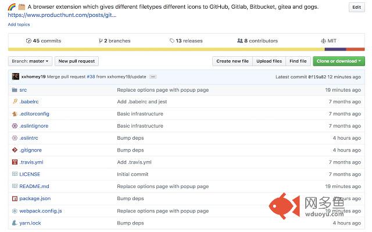Click the .babelrc Babel file icon
This screenshot has width=372, height=232.
15,101
